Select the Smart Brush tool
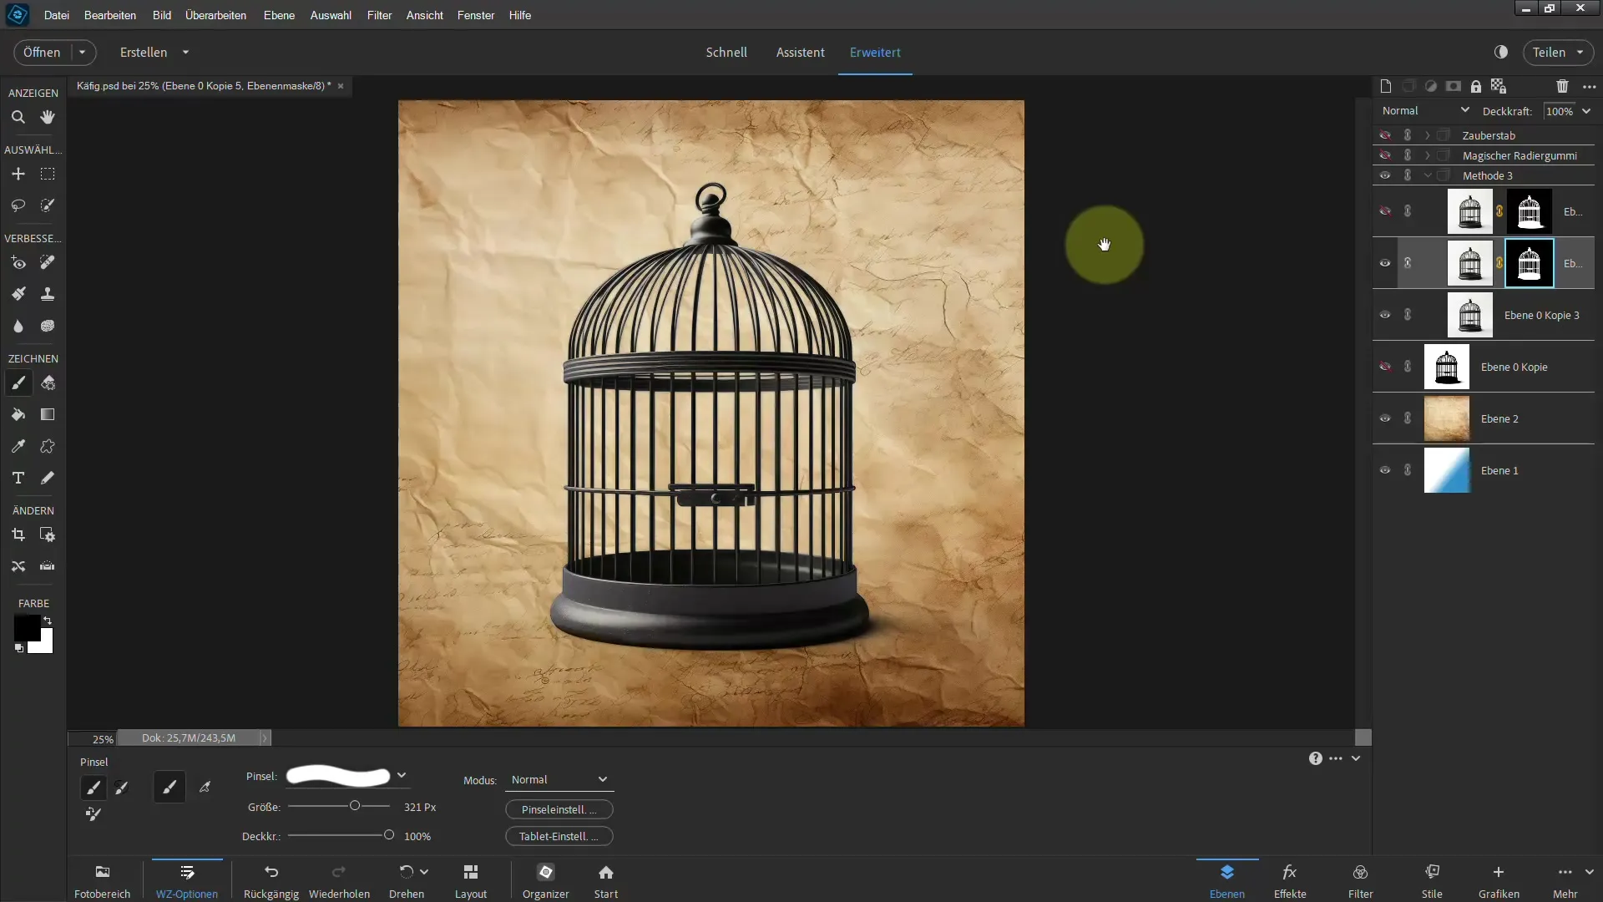Screen dimensions: 1603x902 [x=18, y=294]
